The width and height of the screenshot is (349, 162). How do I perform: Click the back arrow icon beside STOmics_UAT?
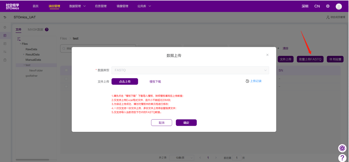pyautogui.click(x=5, y=17)
